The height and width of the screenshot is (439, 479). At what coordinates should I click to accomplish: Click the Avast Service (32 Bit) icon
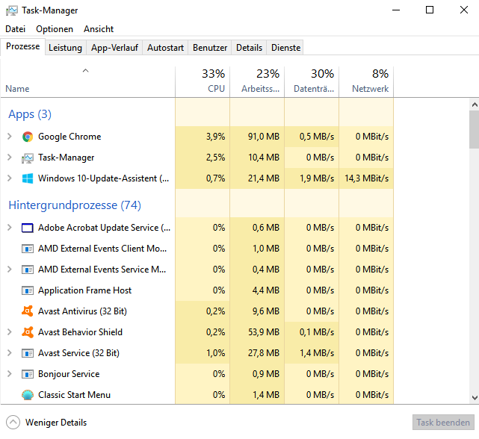click(x=28, y=353)
